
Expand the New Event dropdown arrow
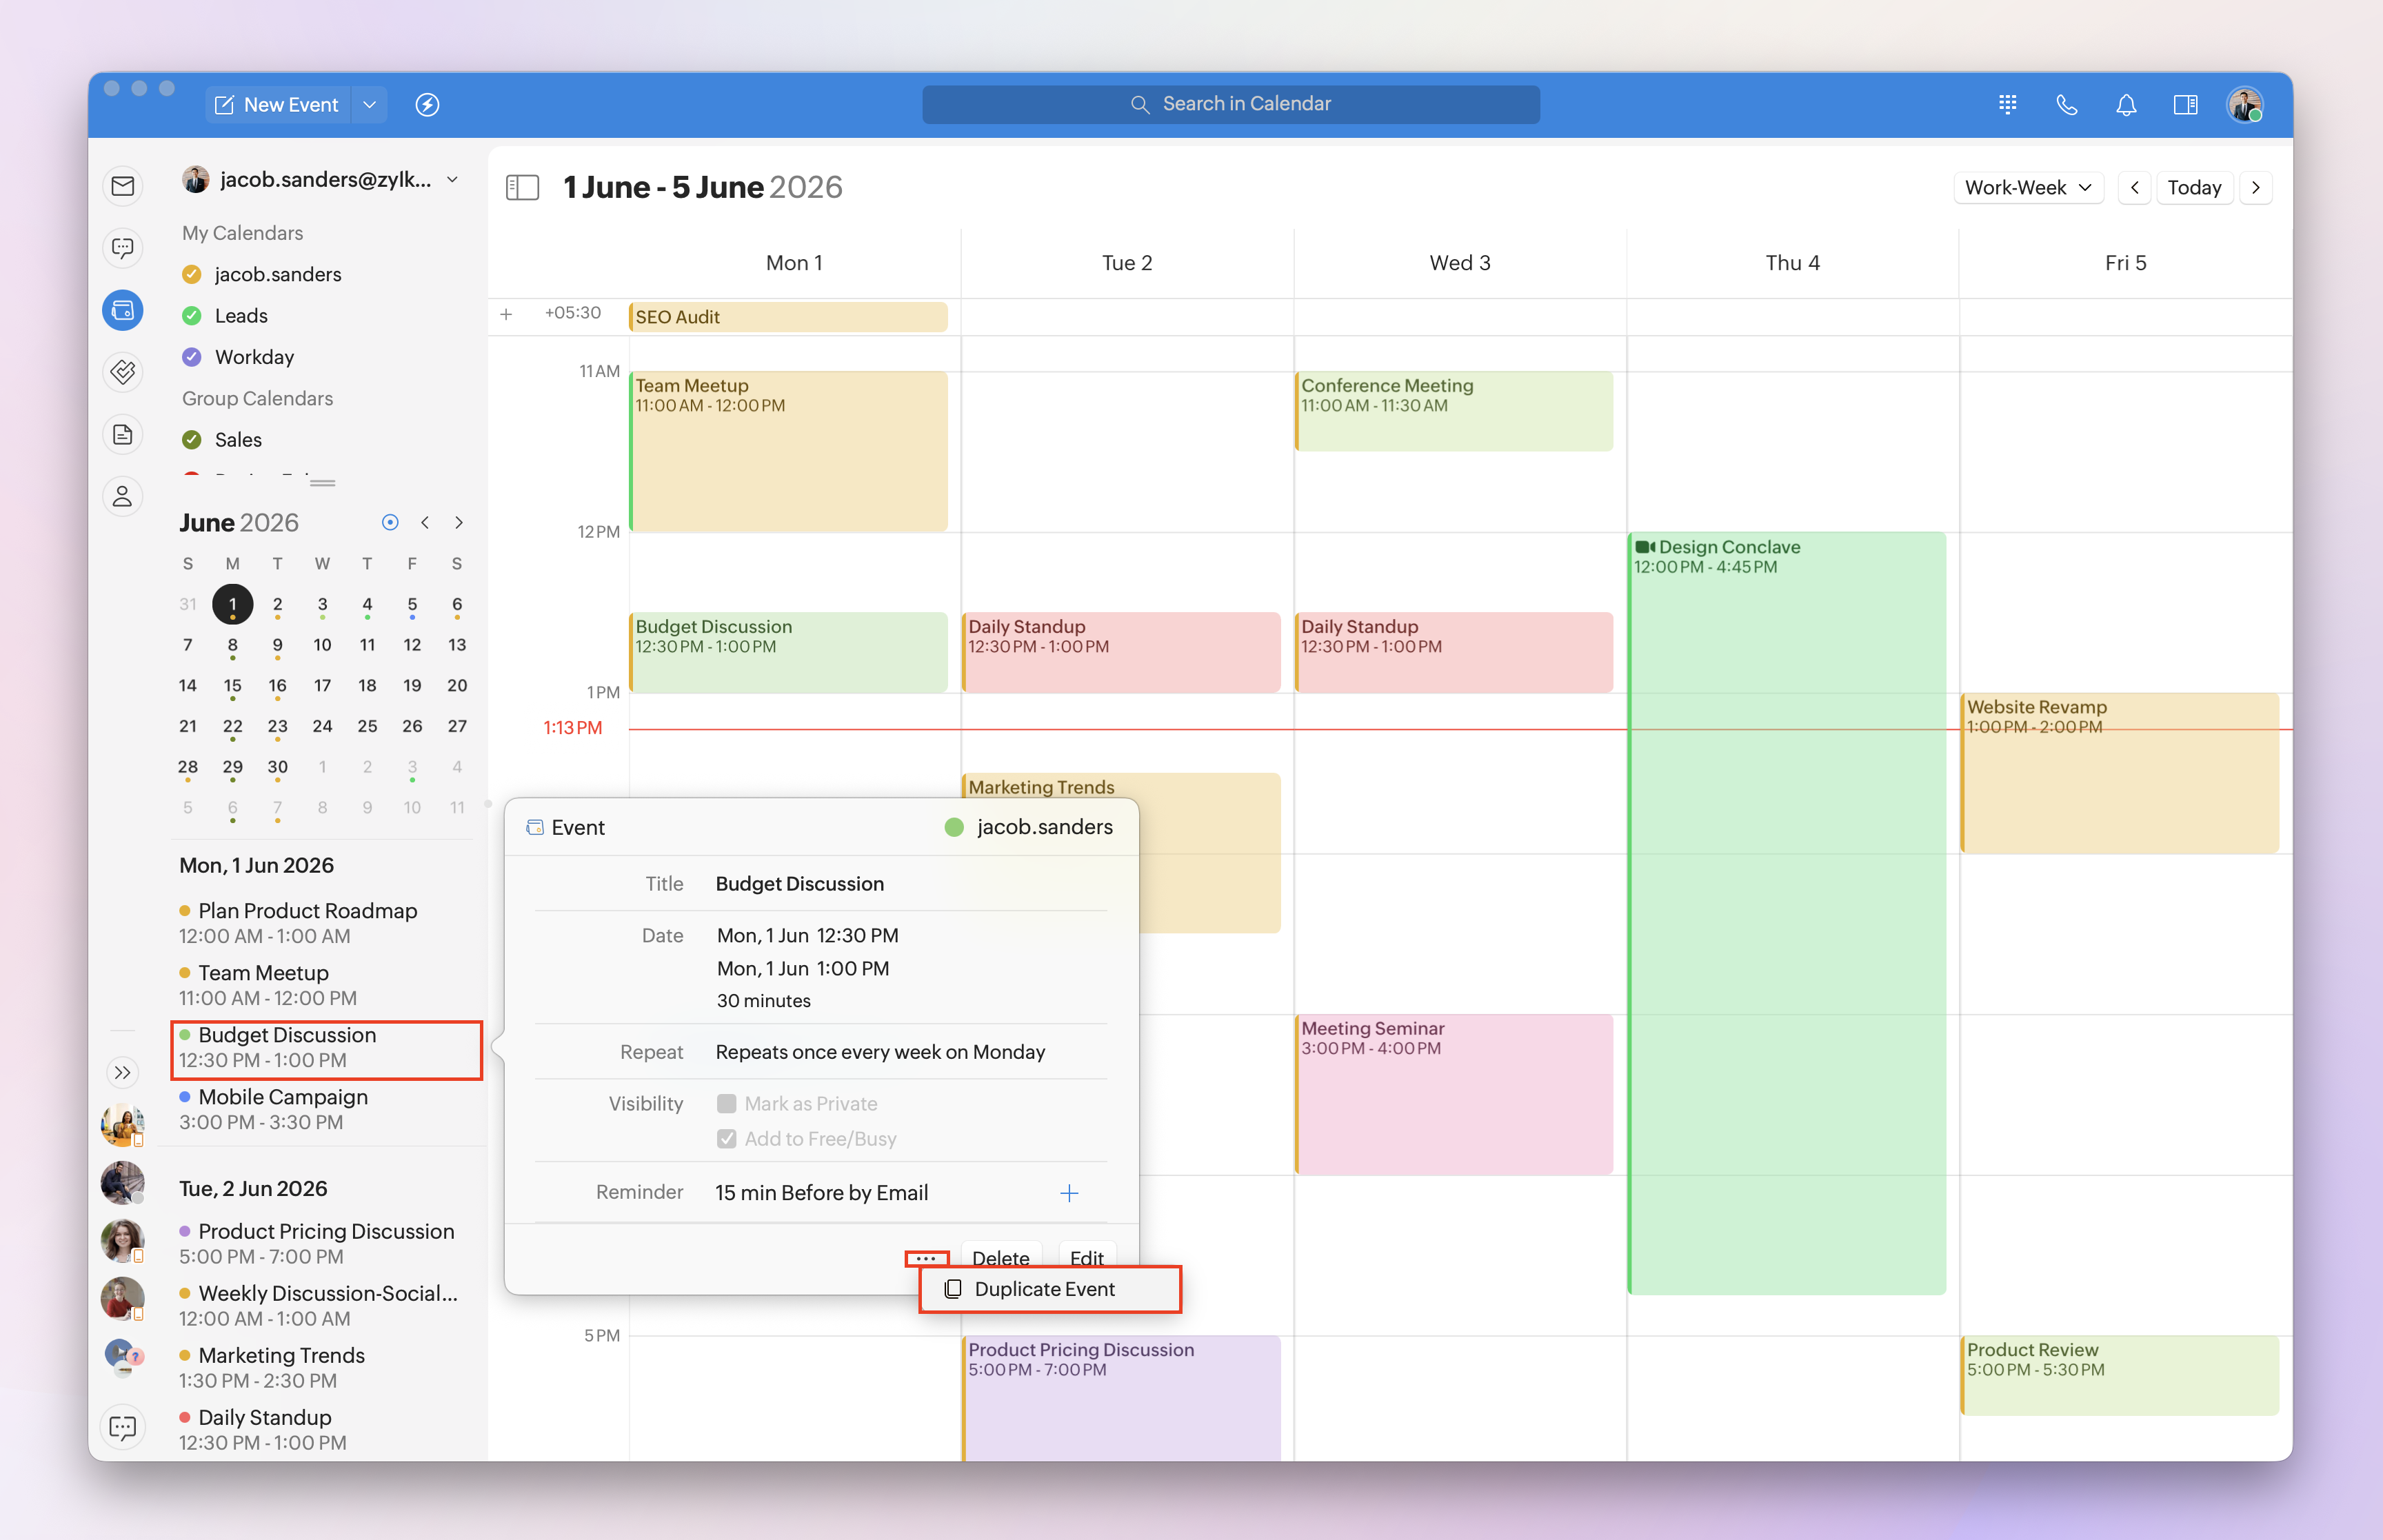coord(370,105)
